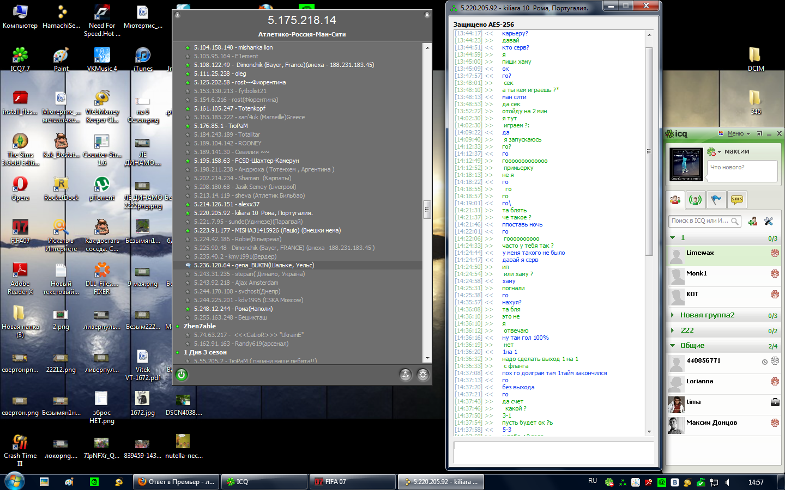Viewport: 785px width, 490px height.
Task: Open the Paint desktop icon
Action: click(61, 59)
